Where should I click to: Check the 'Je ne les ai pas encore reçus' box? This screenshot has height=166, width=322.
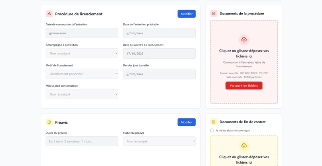212,131
